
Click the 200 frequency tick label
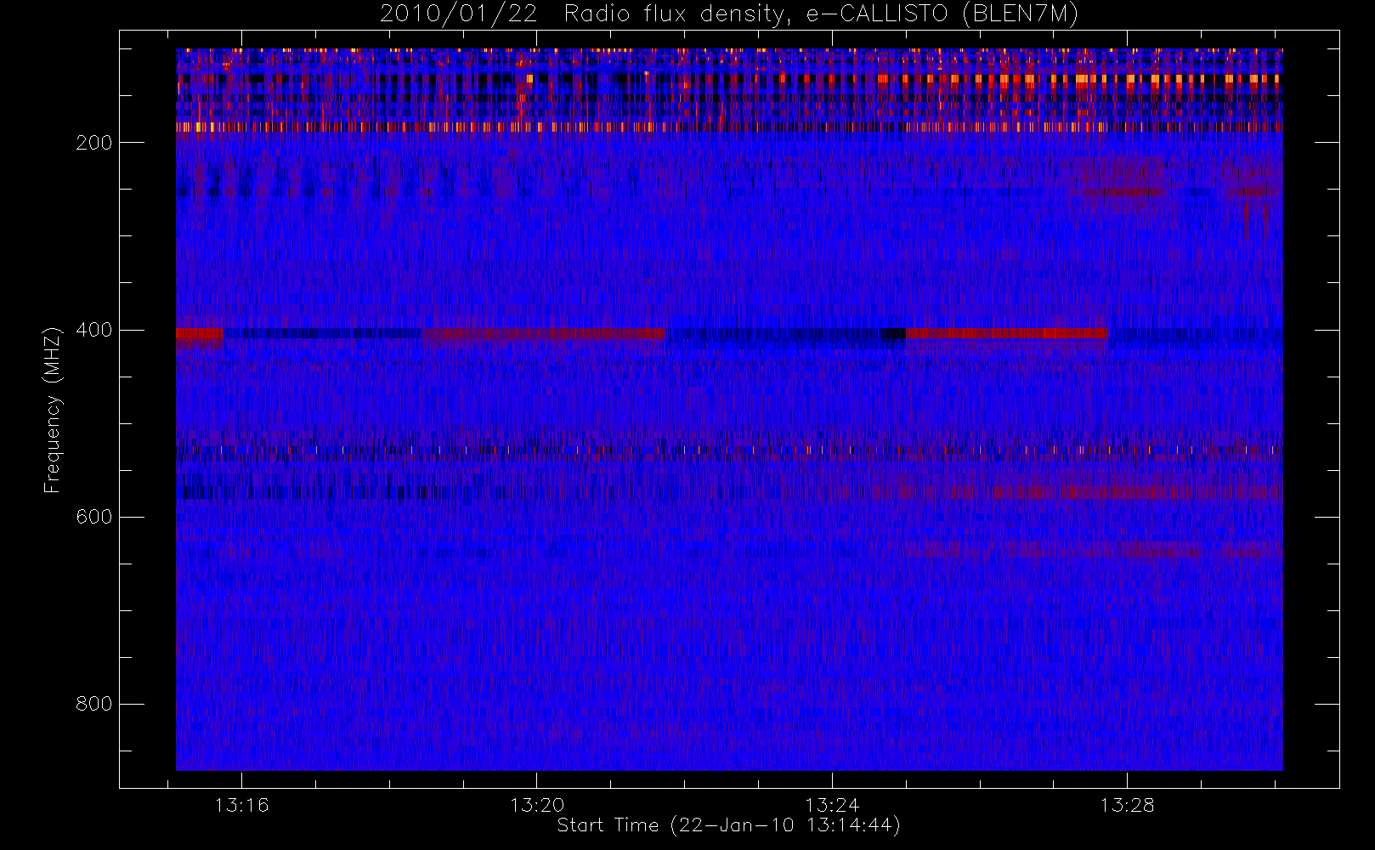pos(94,143)
